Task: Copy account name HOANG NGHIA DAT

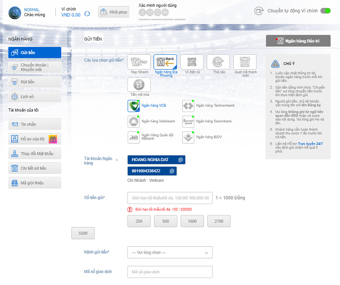Action: coord(181,160)
